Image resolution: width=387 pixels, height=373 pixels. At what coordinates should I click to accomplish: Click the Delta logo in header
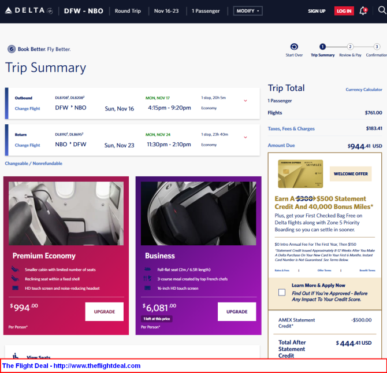pos(29,10)
